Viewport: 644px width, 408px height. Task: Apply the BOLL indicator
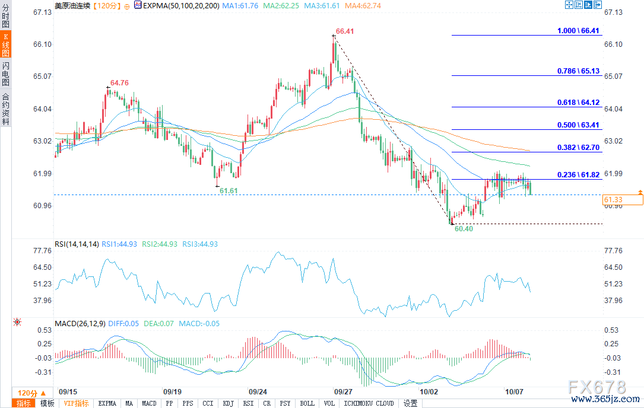click(x=307, y=403)
